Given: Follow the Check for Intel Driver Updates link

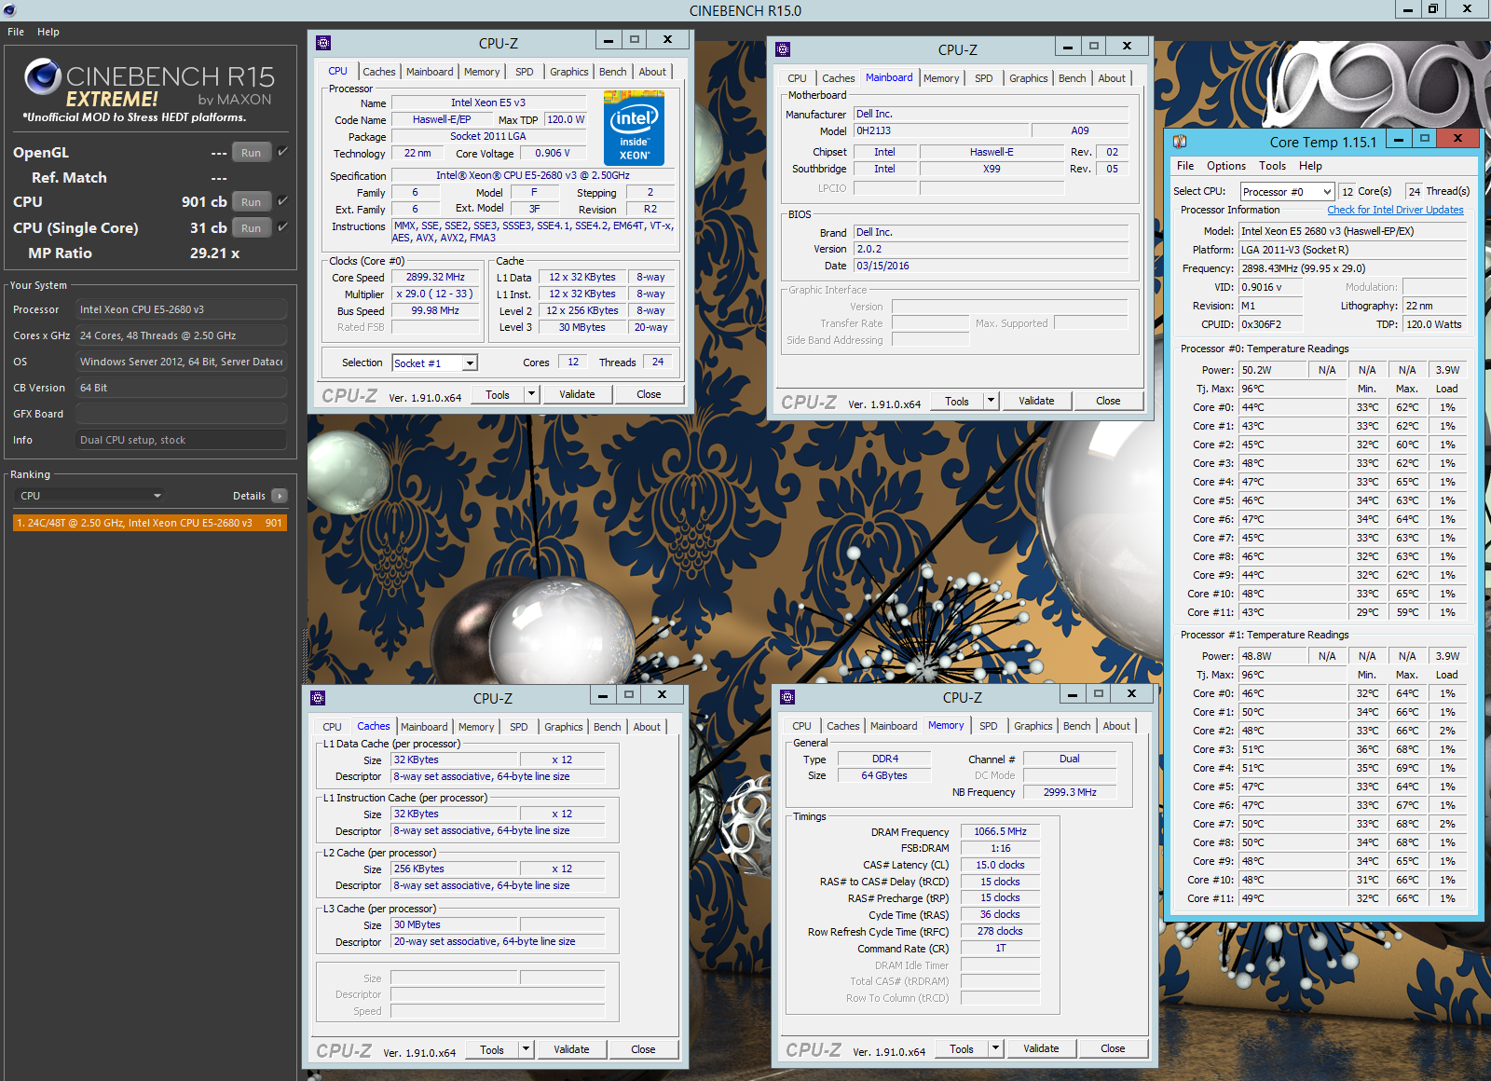Looking at the screenshot, I should point(1395,210).
